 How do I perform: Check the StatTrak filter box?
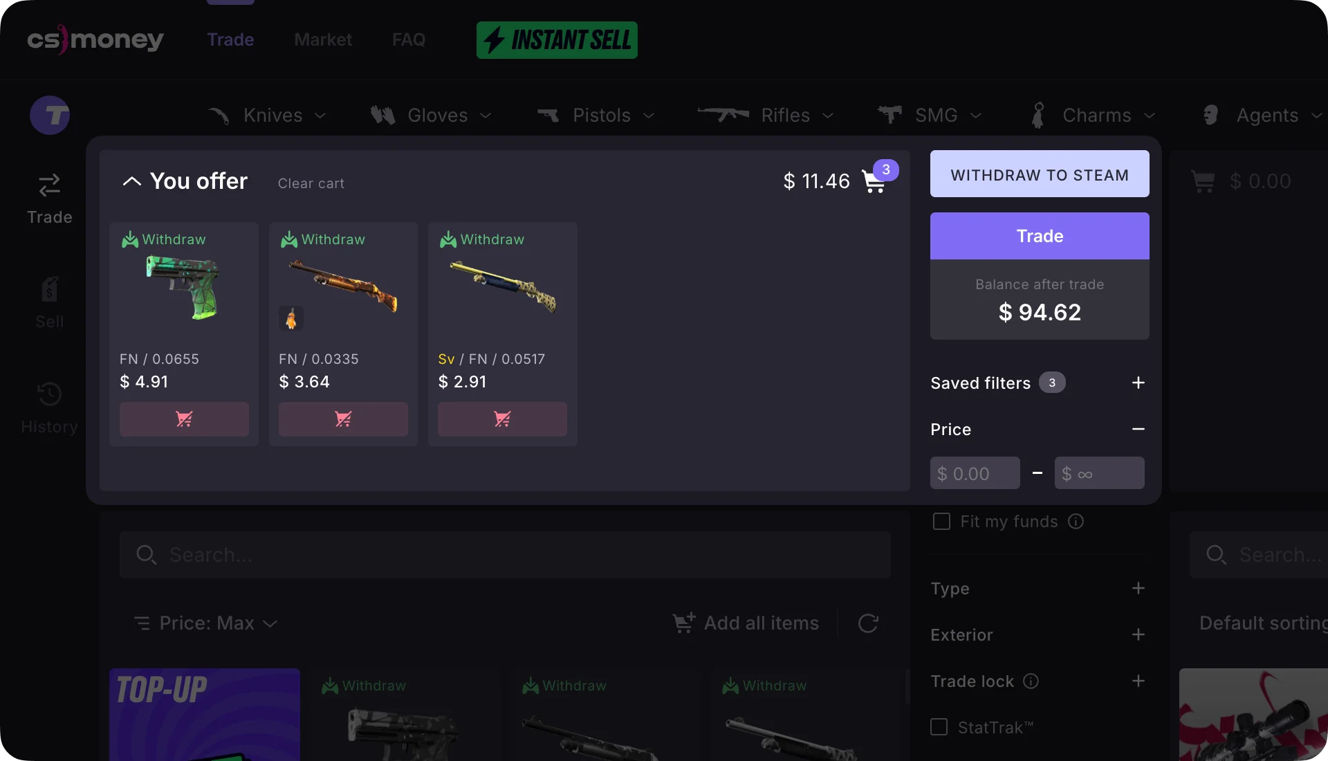939,727
